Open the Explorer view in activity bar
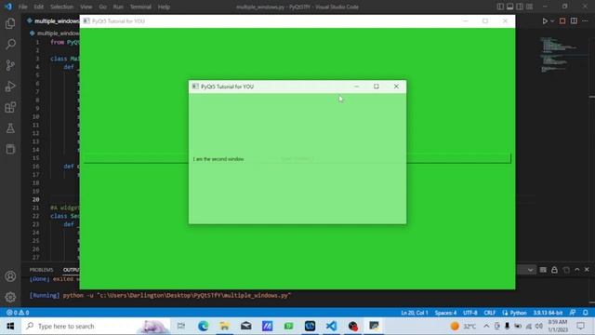The height and width of the screenshot is (335, 595). [x=10, y=23]
